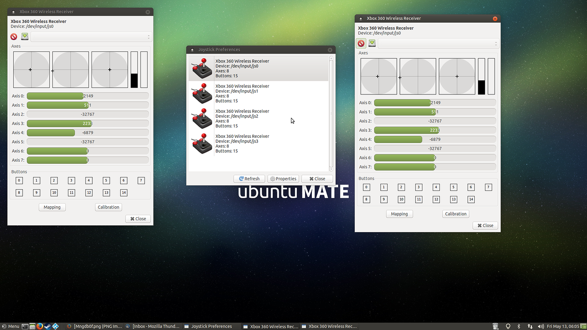The width and height of the screenshot is (587, 330).
Task: Select the js0 joystick icon in Joystick Preferences
Action: coord(202,68)
